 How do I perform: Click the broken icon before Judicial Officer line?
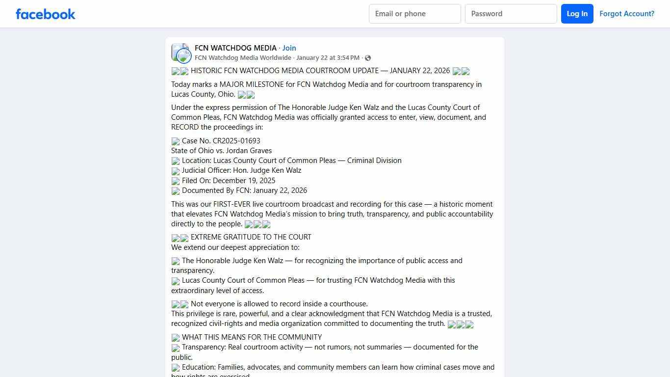[x=176, y=171]
